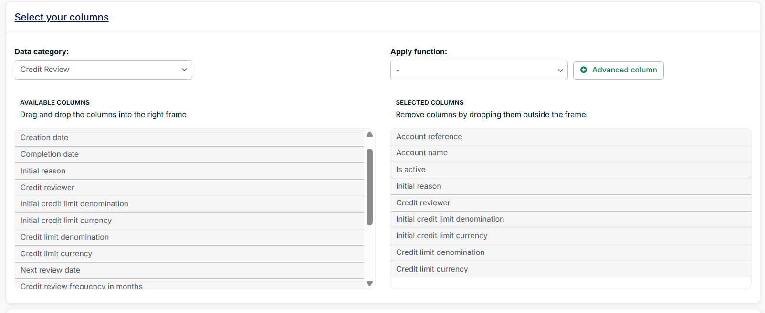Open the Data category dropdown
The image size is (765, 313).
(103, 70)
